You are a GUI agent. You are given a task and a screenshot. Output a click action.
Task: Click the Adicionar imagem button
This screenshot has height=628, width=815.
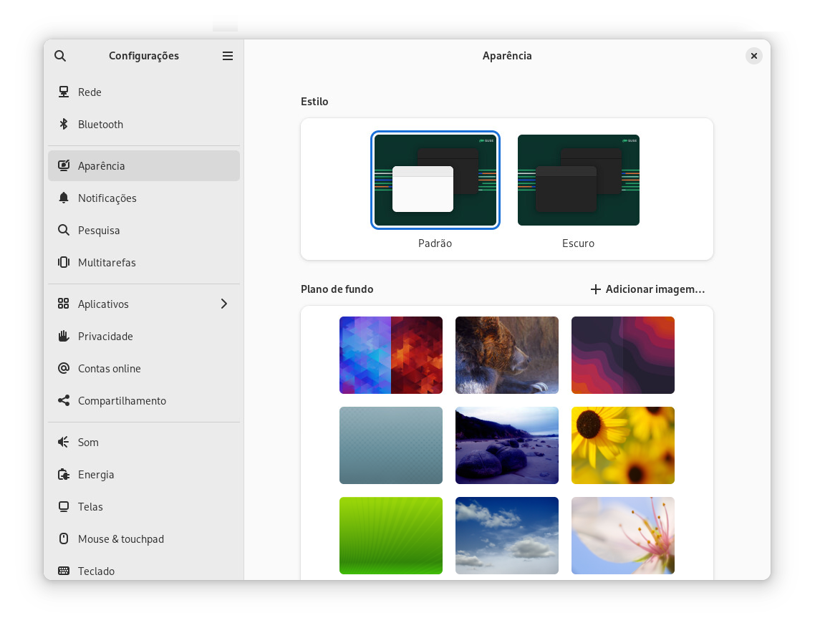[647, 289]
